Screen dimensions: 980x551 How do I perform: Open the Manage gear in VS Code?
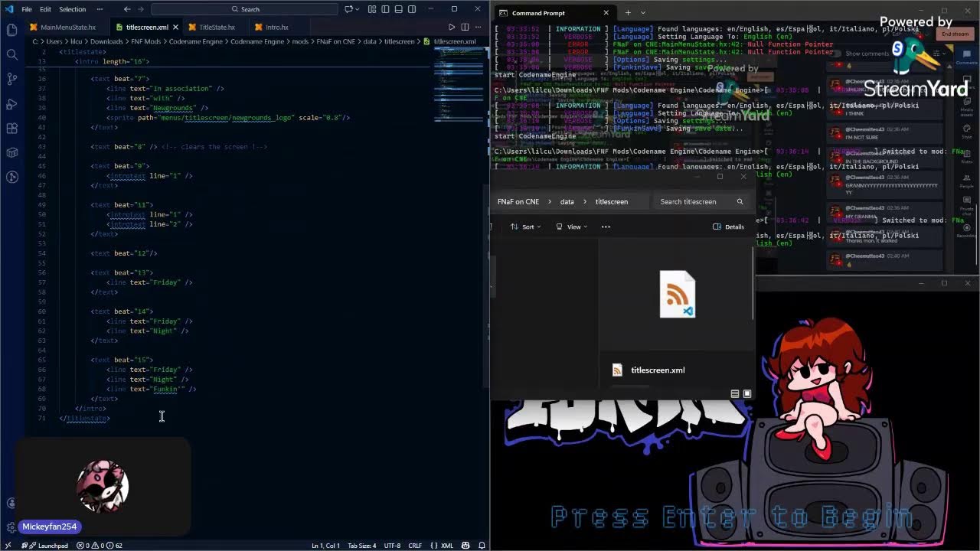pos(11,527)
